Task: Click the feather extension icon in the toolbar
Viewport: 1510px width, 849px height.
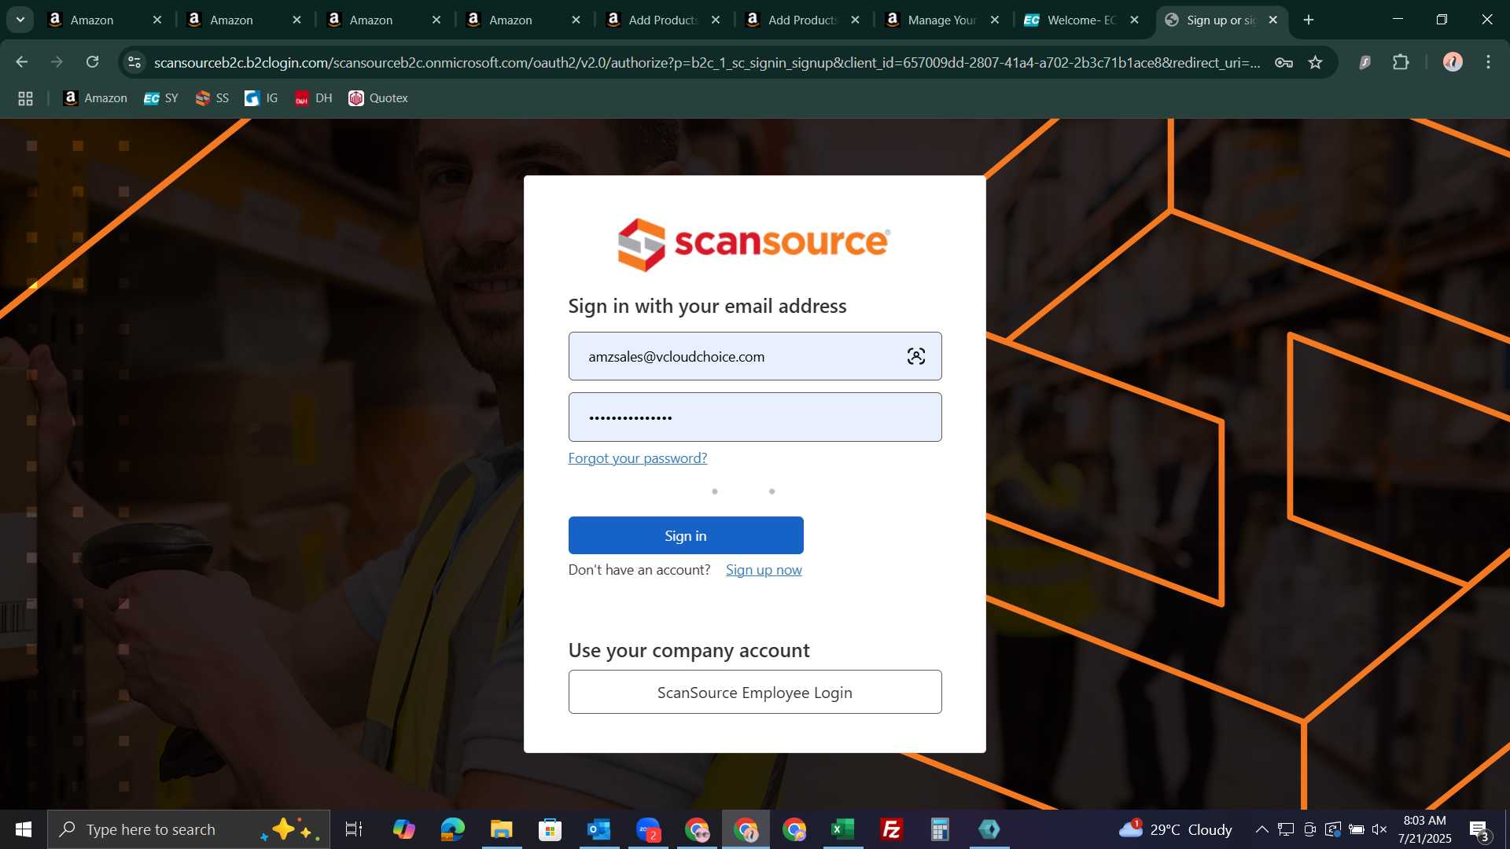Action: [x=1365, y=62]
